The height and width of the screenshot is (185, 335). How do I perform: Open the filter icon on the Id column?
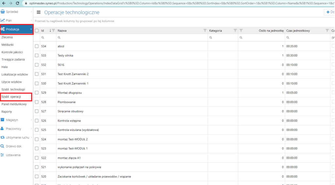tap(53, 31)
